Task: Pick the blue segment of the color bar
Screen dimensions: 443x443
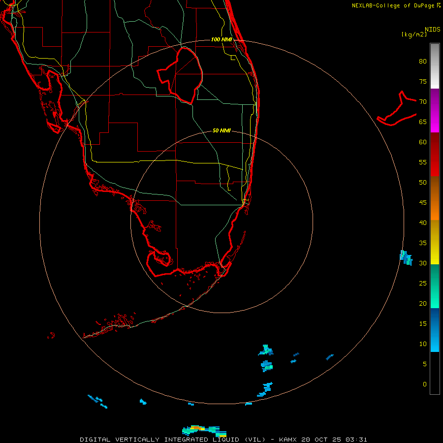Action: pos(435,330)
